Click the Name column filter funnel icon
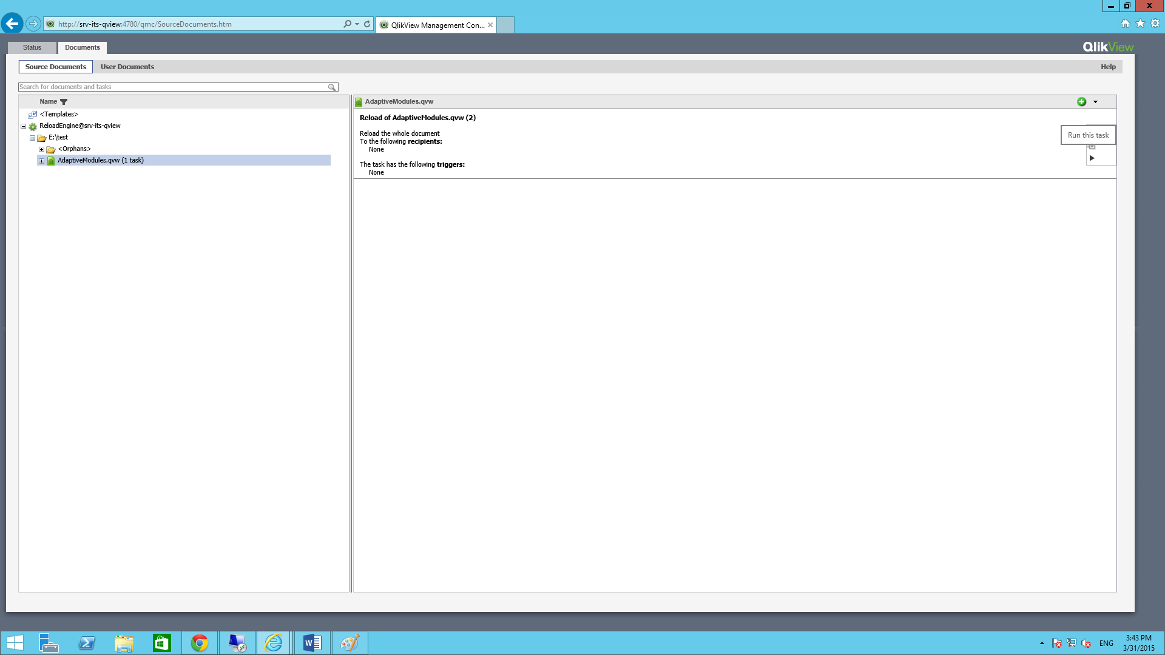Viewport: 1165px width, 655px height. (64, 102)
